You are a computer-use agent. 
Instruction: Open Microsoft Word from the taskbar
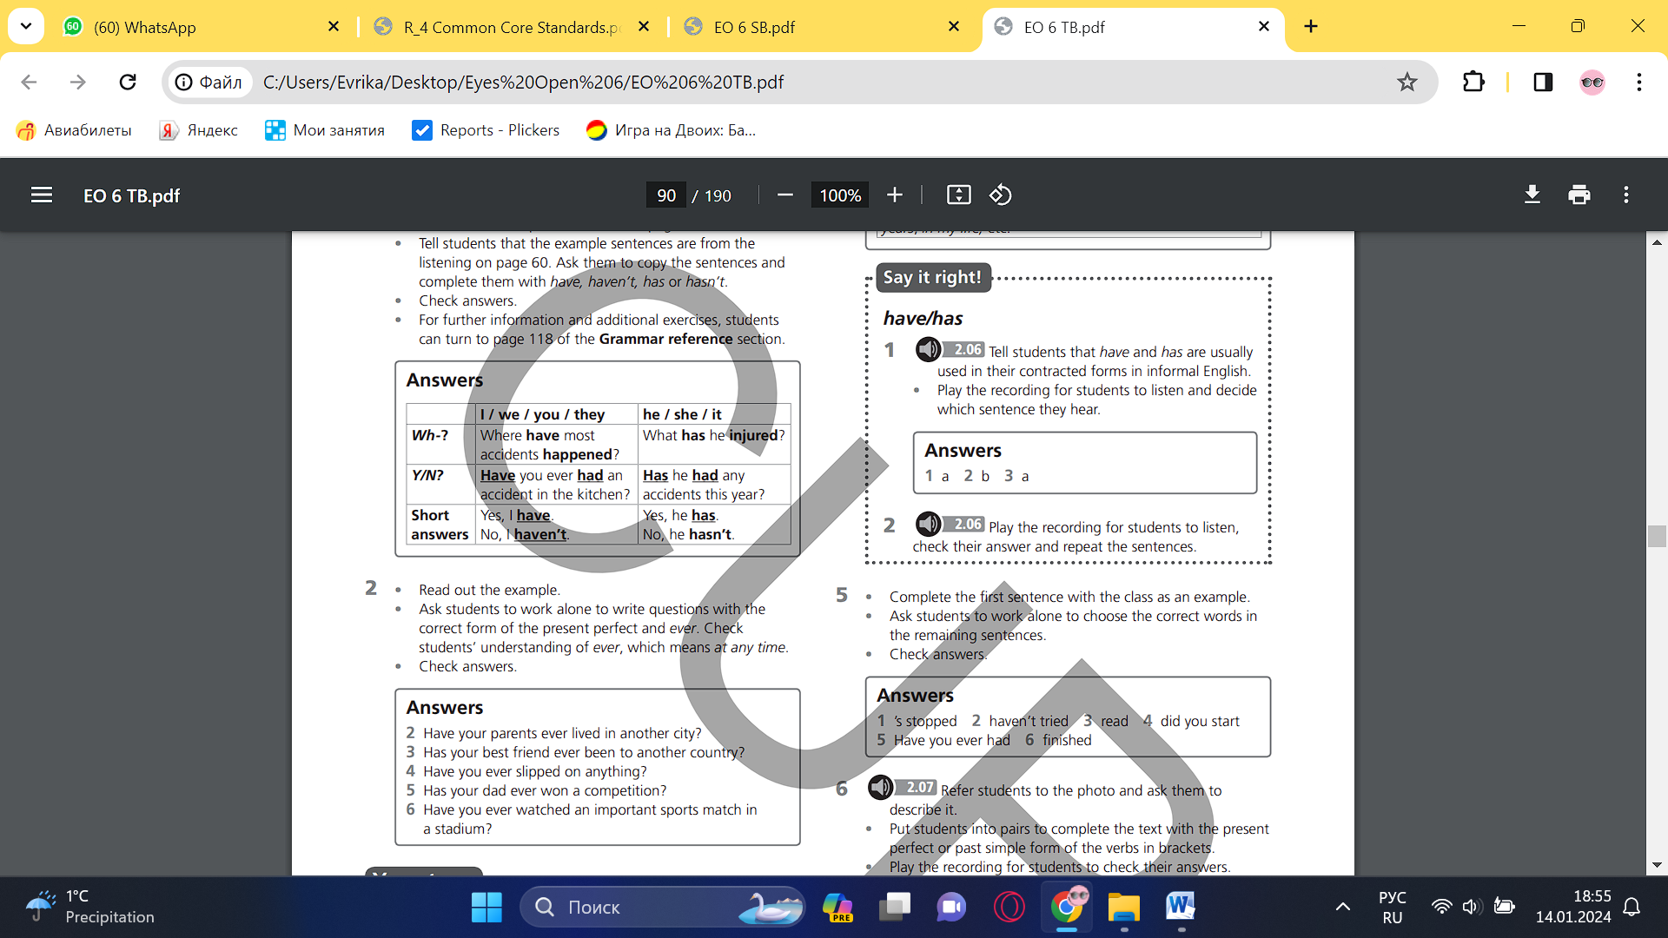(1181, 907)
